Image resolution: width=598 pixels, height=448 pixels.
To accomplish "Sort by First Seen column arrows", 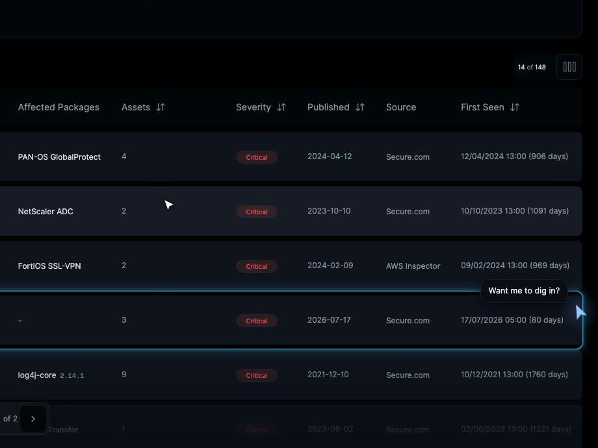I will pyautogui.click(x=515, y=107).
